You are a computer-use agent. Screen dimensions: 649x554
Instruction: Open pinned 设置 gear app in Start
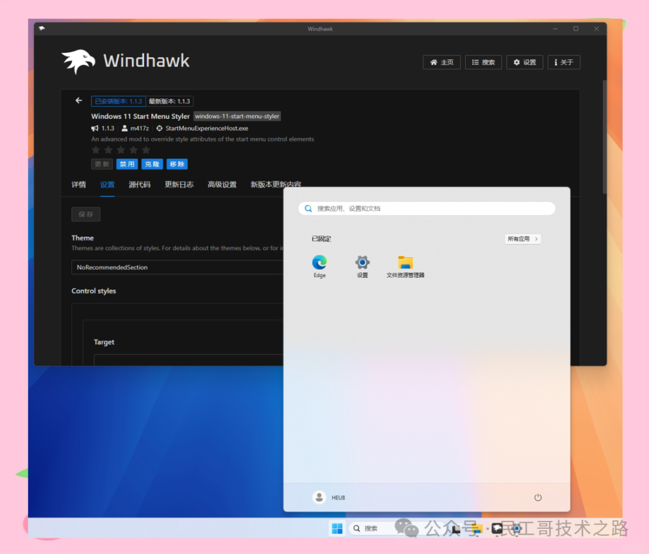362,266
